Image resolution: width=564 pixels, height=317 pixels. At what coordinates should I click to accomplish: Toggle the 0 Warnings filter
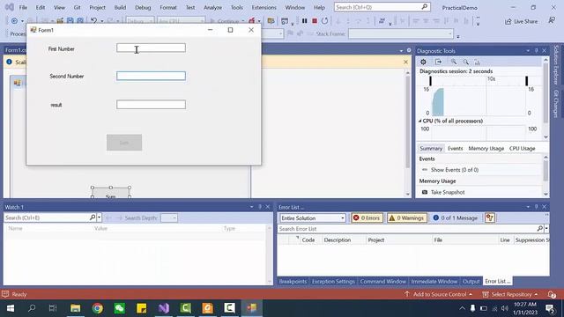click(x=407, y=217)
